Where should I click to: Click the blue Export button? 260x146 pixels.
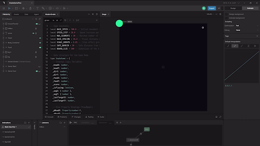(212, 8)
